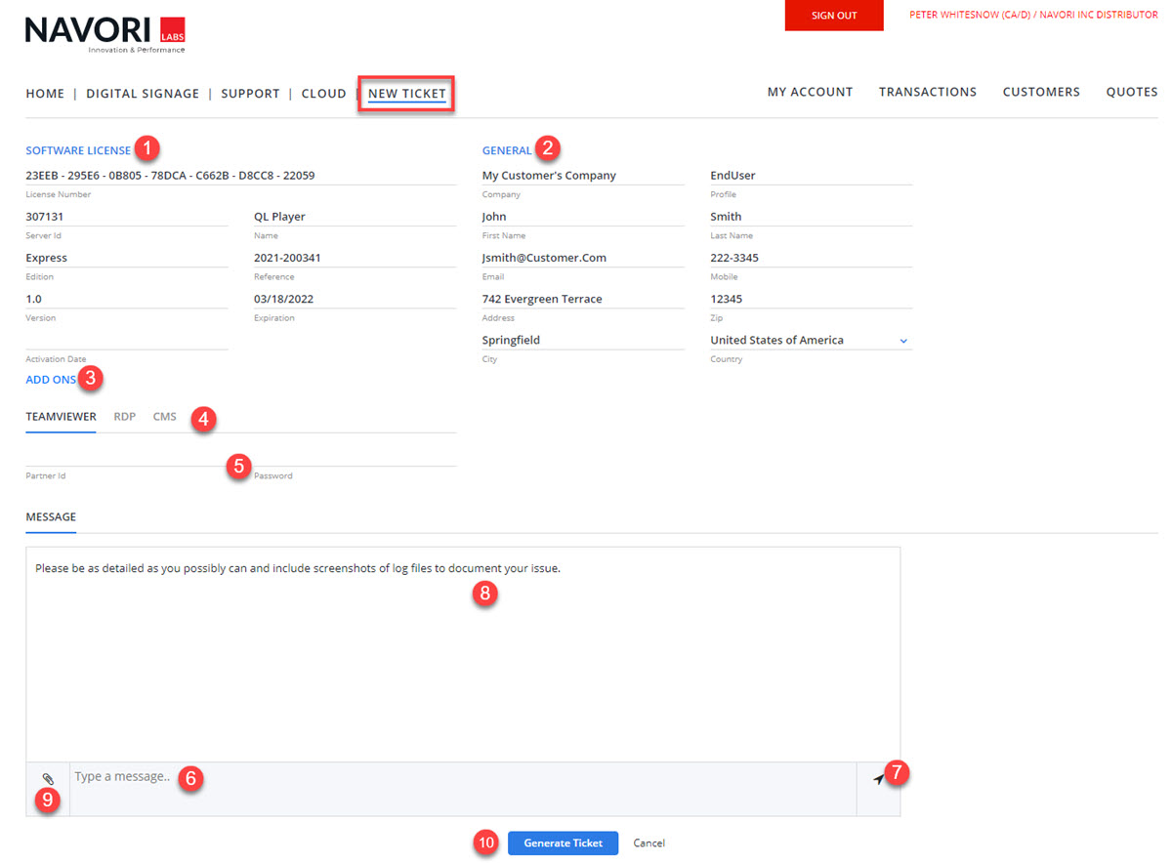Viewport: 1172px width, 863px height.
Task: Open My Account page
Action: [x=810, y=92]
